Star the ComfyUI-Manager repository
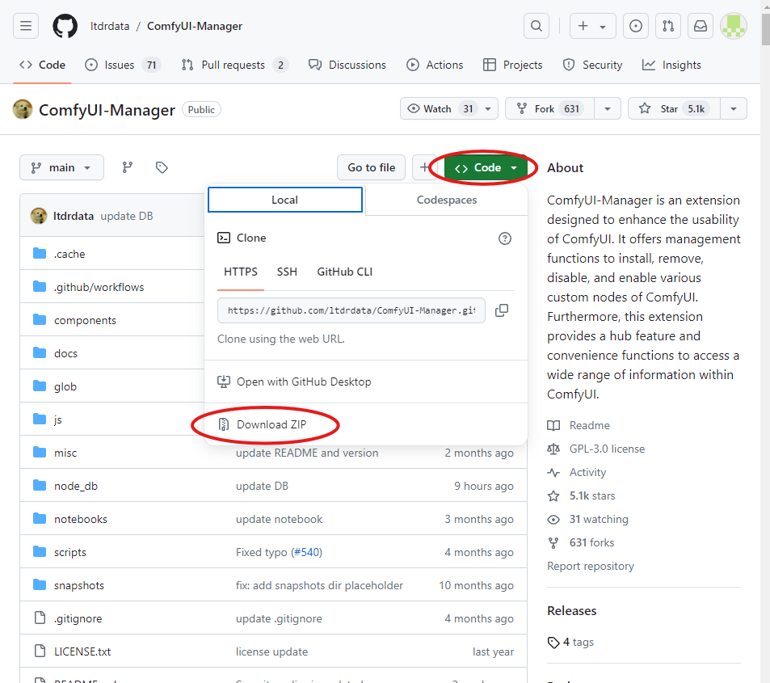Screen dimensions: 770x683 tap(674, 108)
